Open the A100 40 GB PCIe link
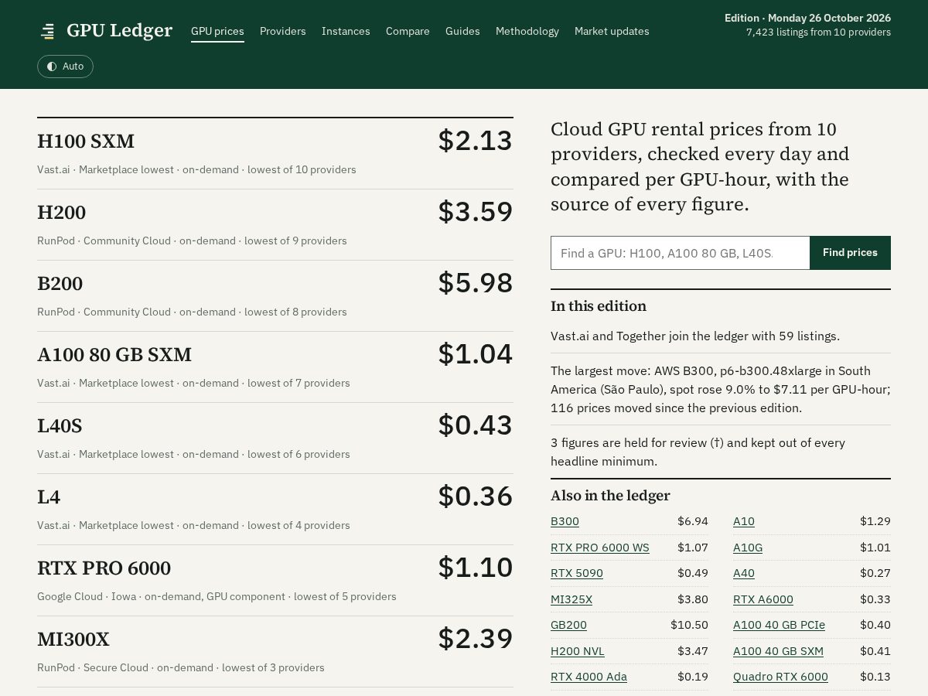Viewport: 928px width, 696px height. 779,625
